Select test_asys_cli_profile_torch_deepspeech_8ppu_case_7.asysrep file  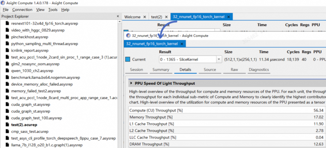tap(63, 138)
